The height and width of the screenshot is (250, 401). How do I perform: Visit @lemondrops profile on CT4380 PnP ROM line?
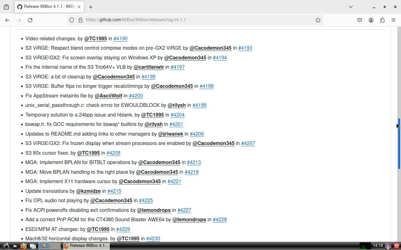[189, 219]
